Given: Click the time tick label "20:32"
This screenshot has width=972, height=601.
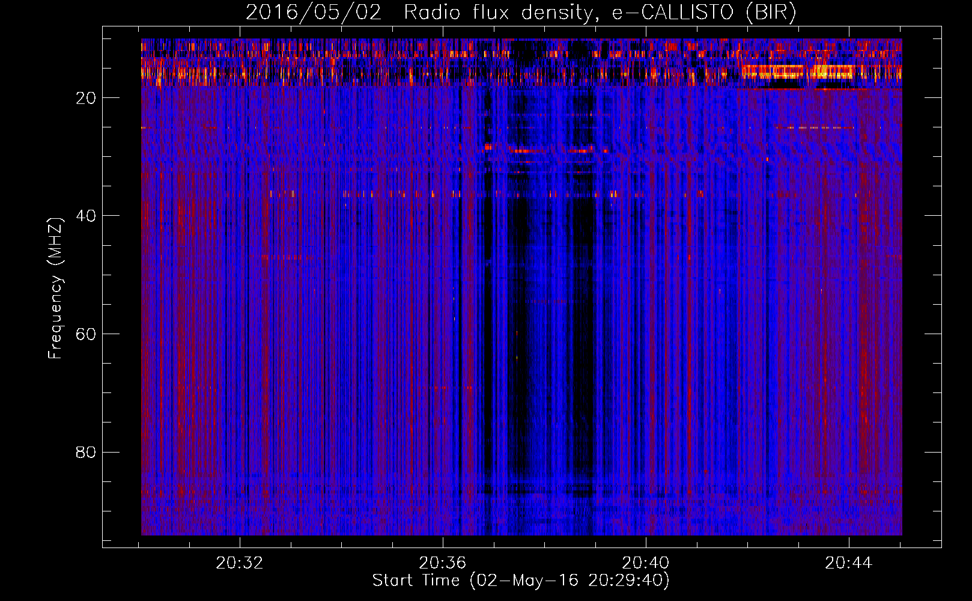Looking at the screenshot, I should point(240,563).
